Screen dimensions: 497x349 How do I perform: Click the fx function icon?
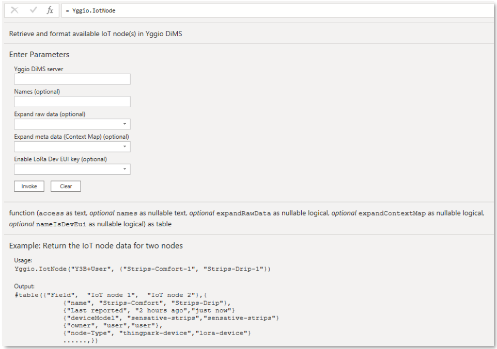50,10
